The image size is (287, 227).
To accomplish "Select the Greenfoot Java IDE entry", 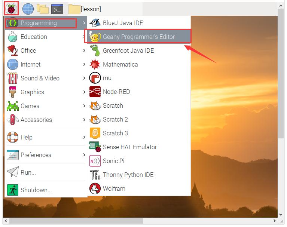I will pyautogui.click(x=139, y=50).
